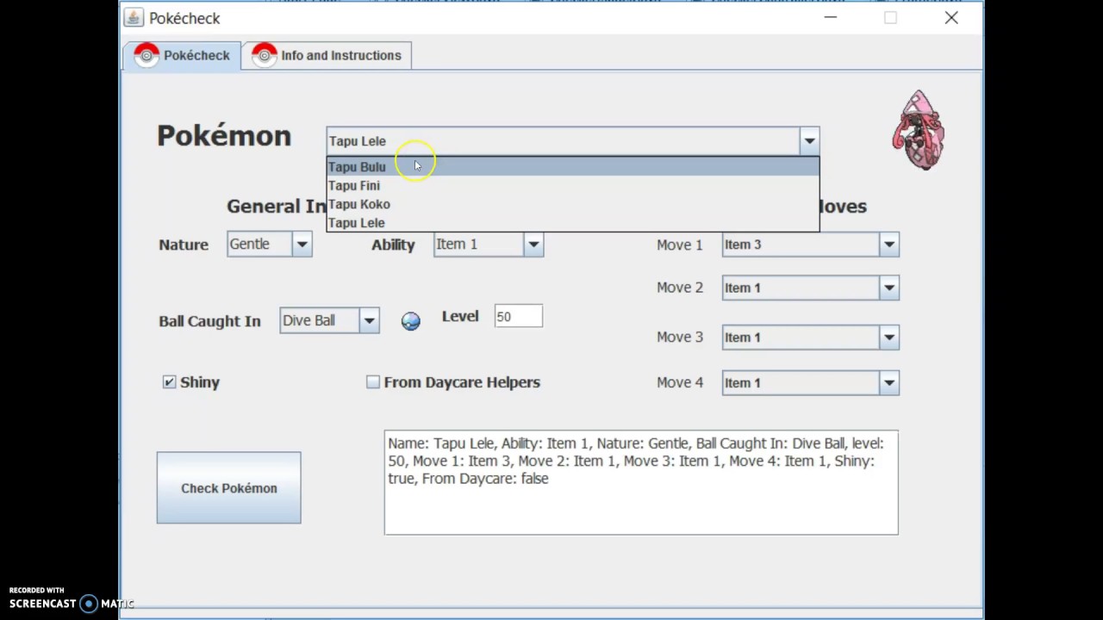This screenshot has height=620, width=1103.
Task: Open the Ability dropdown
Action: 533,245
